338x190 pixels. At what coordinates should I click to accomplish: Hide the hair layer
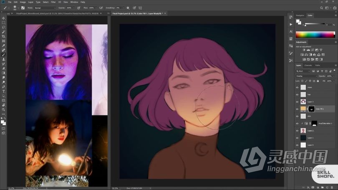pyautogui.click(x=297, y=94)
